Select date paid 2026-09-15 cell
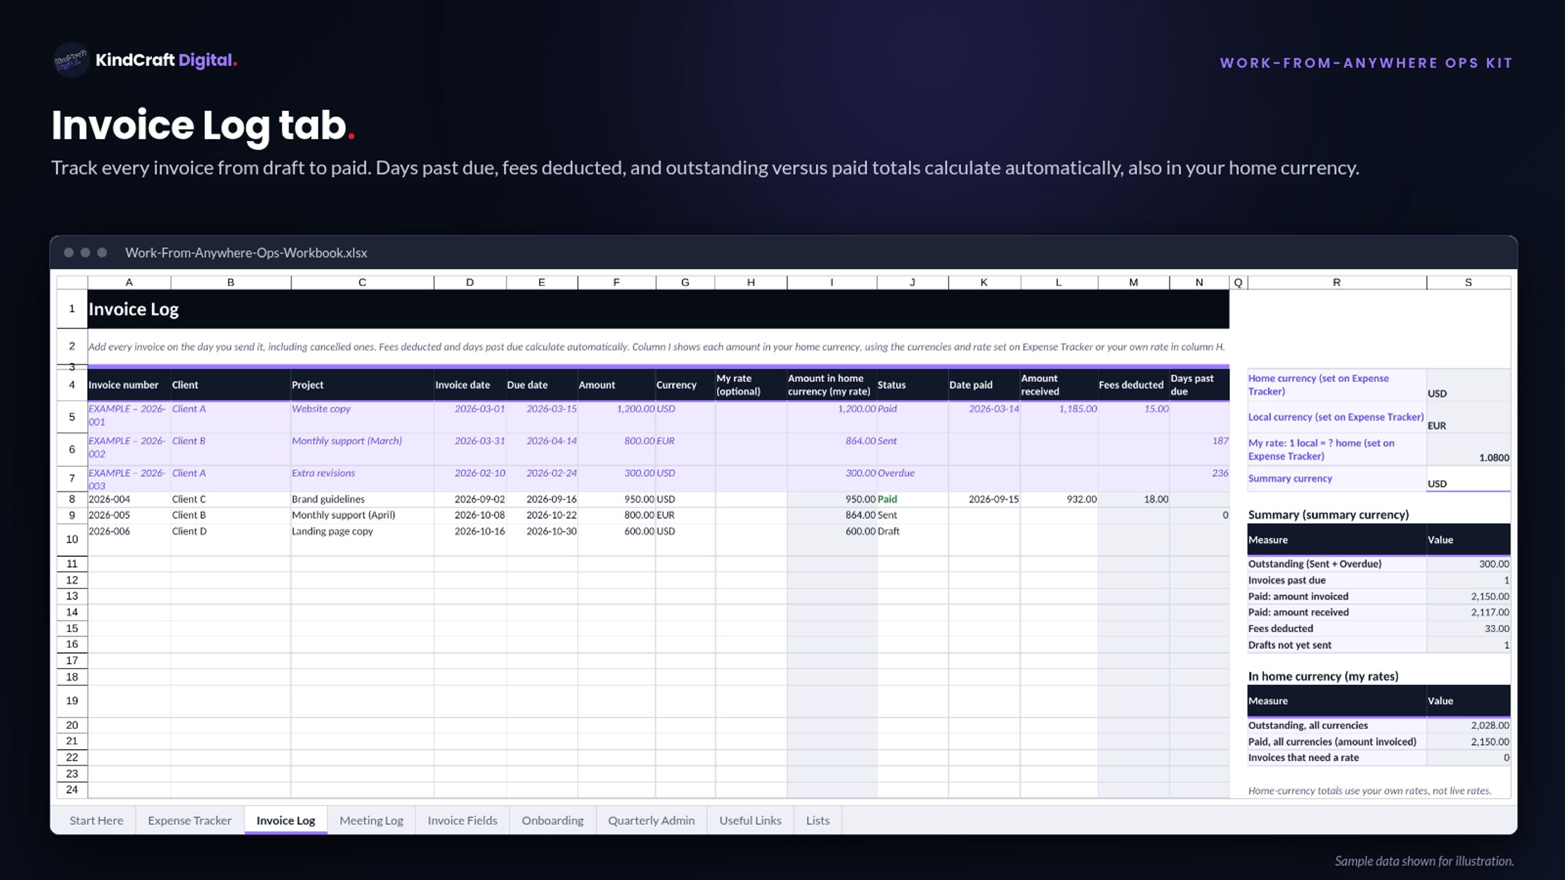This screenshot has width=1565, height=880. [984, 499]
